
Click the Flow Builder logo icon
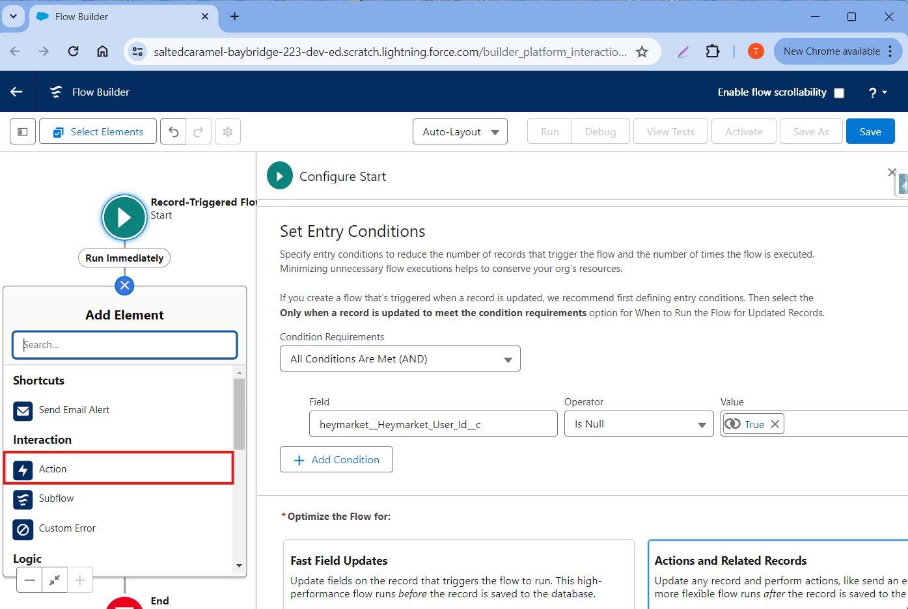click(56, 92)
